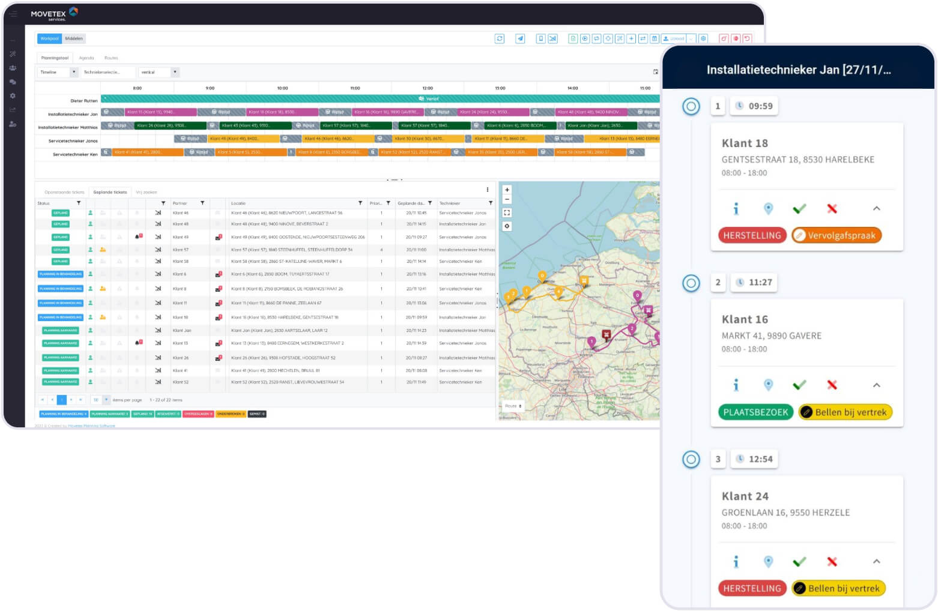This screenshot has height=611, width=938.
Task: Select the circle marker for stop 2
Action: (691, 283)
